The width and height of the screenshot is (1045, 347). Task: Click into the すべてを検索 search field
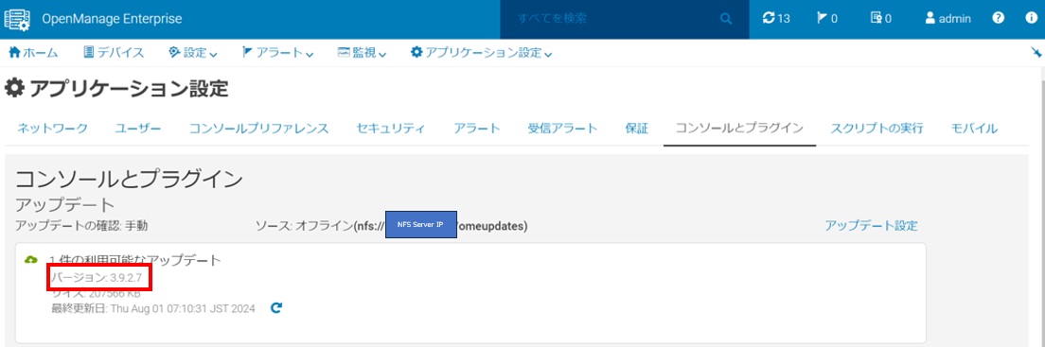tap(611, 19)
